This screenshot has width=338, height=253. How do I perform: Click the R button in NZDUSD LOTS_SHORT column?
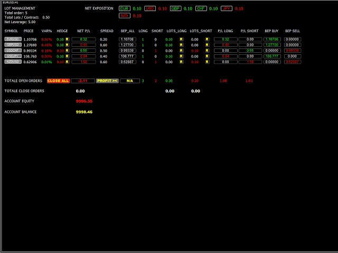coord(207,62)
